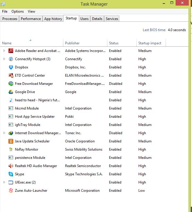192x212 pixels.
Task: Click the Free Download Manager icon
Action: coord(11,84)
